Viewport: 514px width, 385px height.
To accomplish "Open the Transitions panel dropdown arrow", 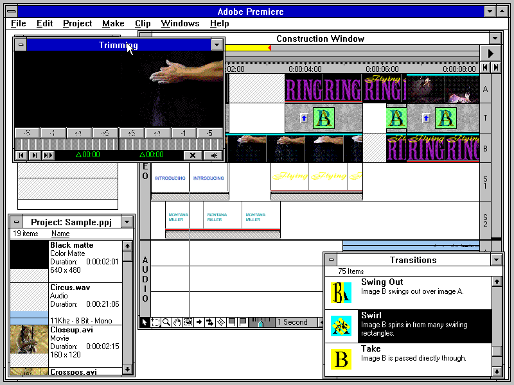I will pyautogui.click(x=495, y=260).
